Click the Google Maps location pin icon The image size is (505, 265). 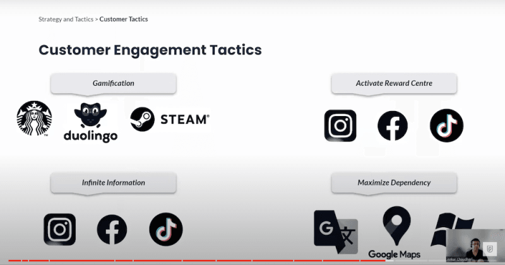click(397, 226)
